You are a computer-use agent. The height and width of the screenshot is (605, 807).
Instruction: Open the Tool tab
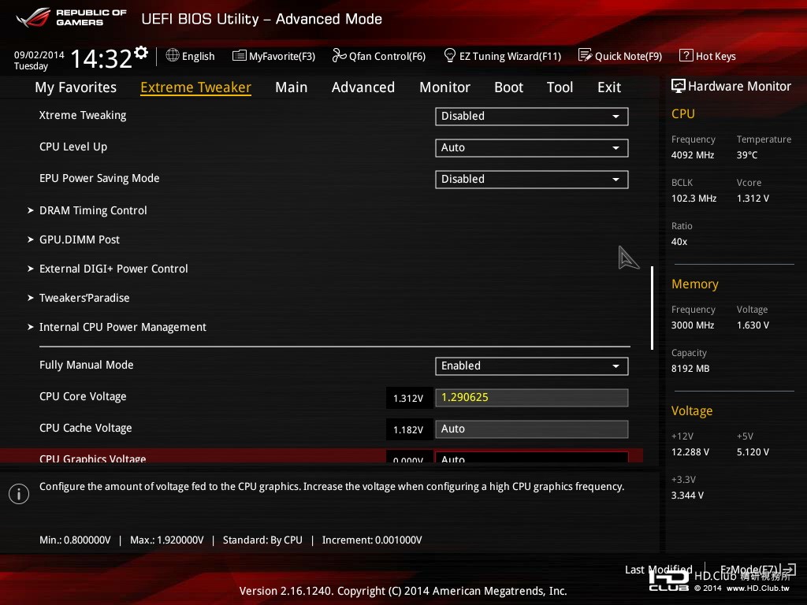[560, 87]
